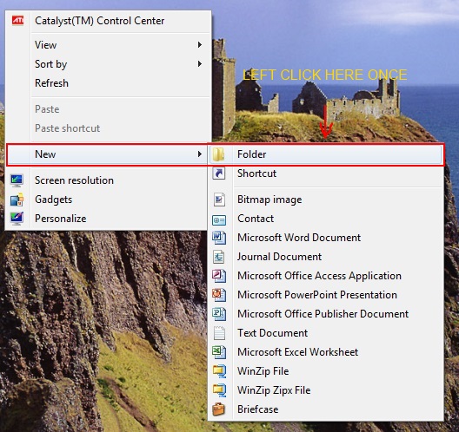
Task: Create a Microsoft Excel Worksheet
Action: click(325, 352)
